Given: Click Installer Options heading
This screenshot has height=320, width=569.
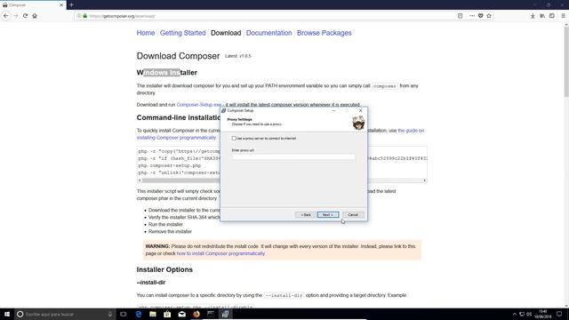Looking at the screenshot, I should tap(164, 269).
